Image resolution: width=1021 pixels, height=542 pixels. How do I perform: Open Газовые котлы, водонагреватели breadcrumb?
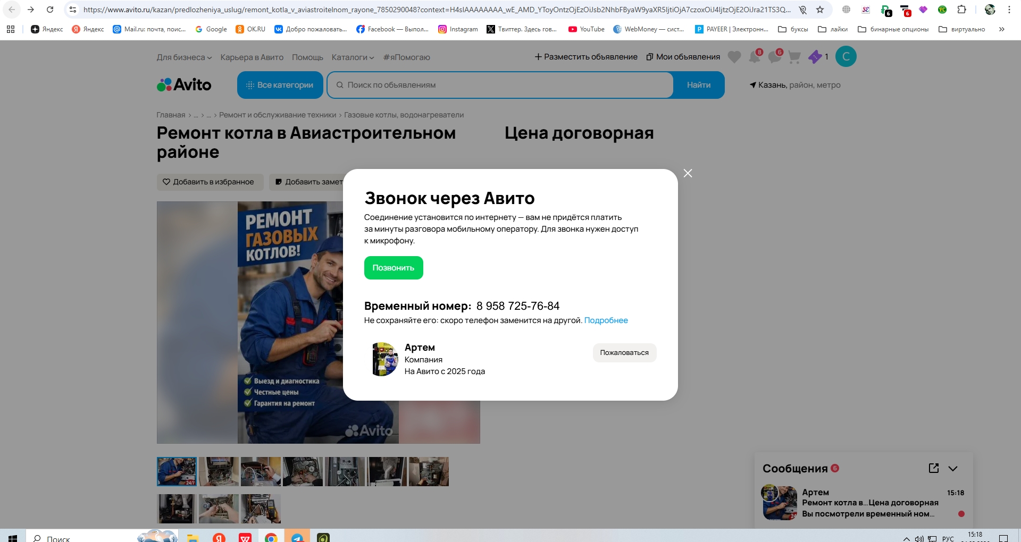(x=404, y=115)
